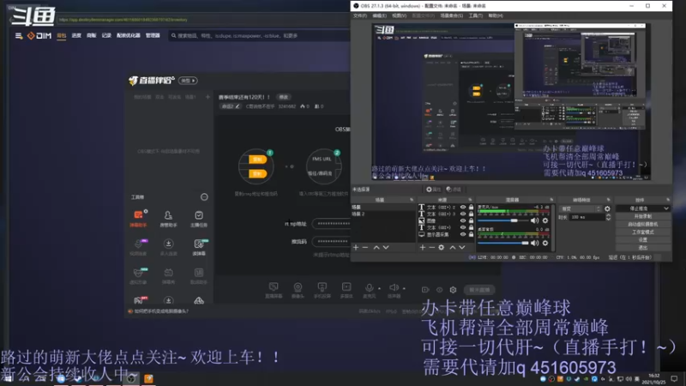Remove selected scene with minus icon
This screenshot has height=386, width=686.
(x=365, y=247)
